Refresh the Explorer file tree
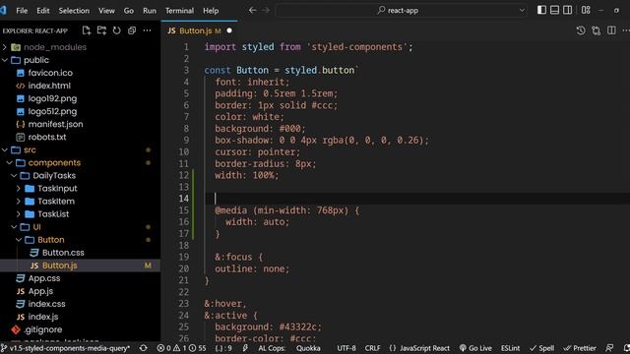 click(x=116, y=30)
